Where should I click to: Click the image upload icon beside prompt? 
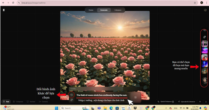pyautogui.click(x=136, y=97)
